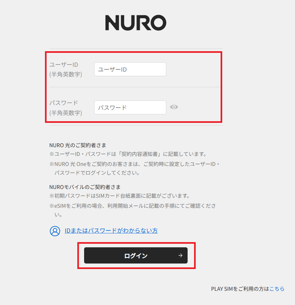Click (半角英数字) hint under ユーザーID label
This screenshot has width=295, height=305.
click(66, 74)
